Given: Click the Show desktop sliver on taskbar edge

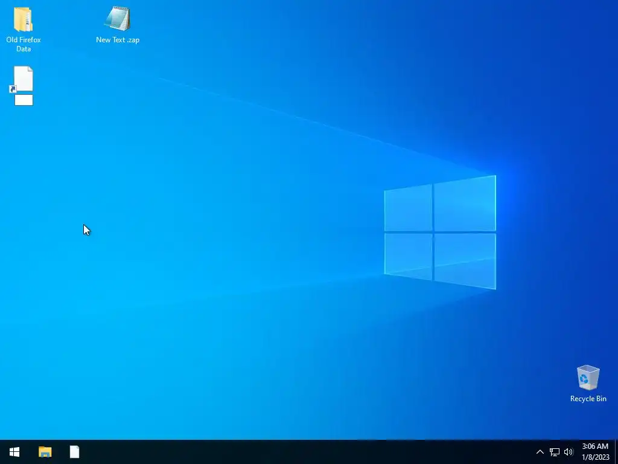Looking at the screenshot, I should [x=616, y=452].
